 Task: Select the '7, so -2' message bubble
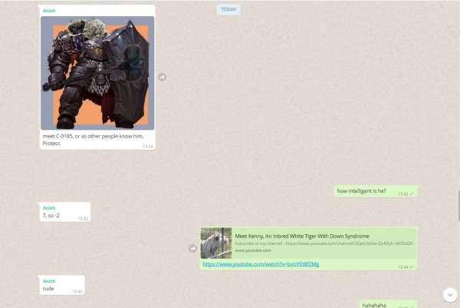(x=56, y=216)
